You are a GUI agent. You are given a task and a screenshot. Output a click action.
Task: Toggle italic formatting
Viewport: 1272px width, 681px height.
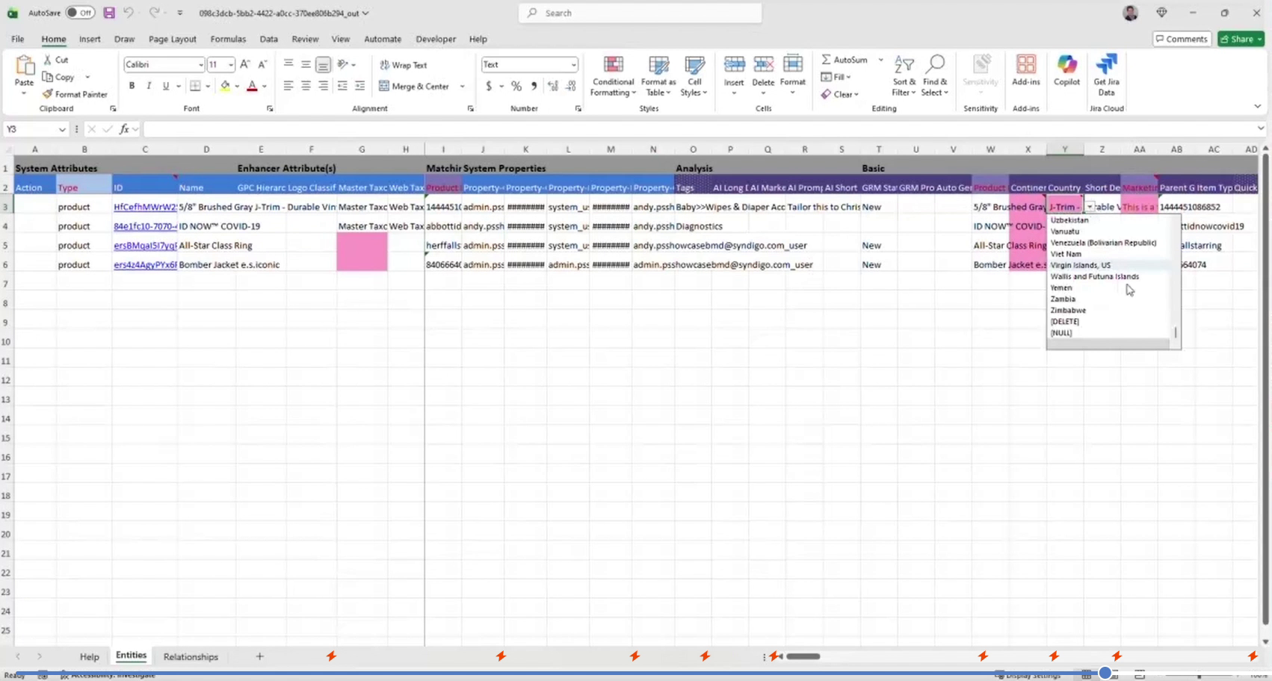pos(149,86)
